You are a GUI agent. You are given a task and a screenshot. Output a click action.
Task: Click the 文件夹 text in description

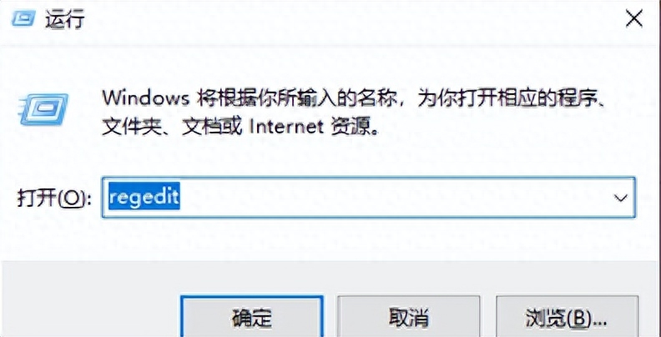point(131,127)
